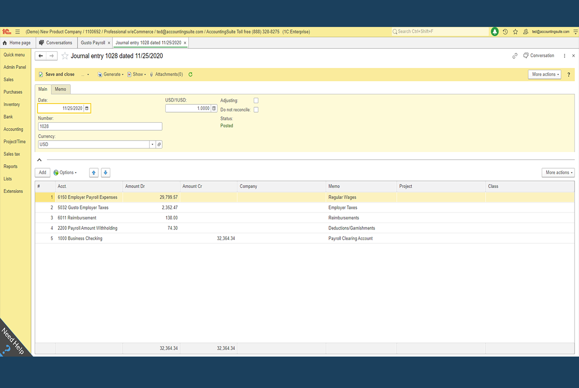Open the Quick menu section
The width and height of the screenshot is (579, 388).
14,55
